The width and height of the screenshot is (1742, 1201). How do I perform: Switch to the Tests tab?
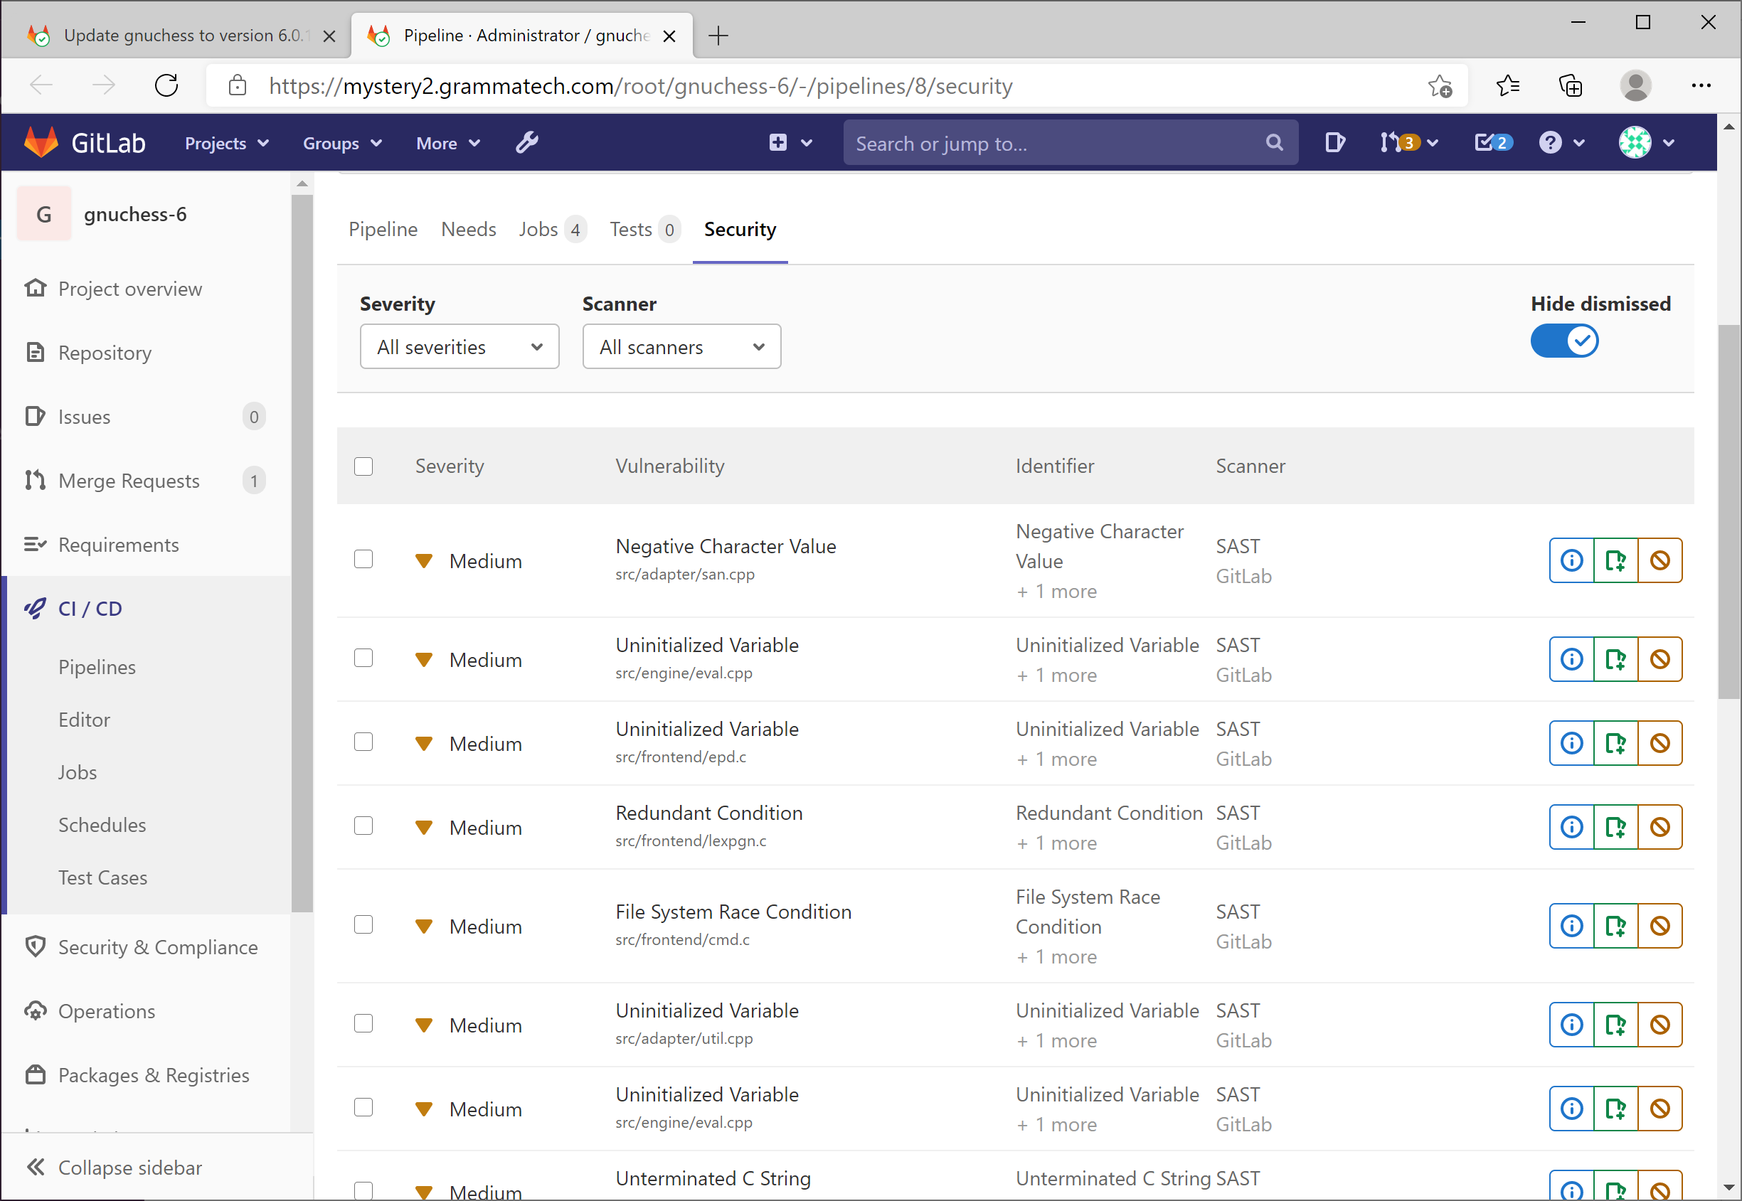tap(644, 230)
